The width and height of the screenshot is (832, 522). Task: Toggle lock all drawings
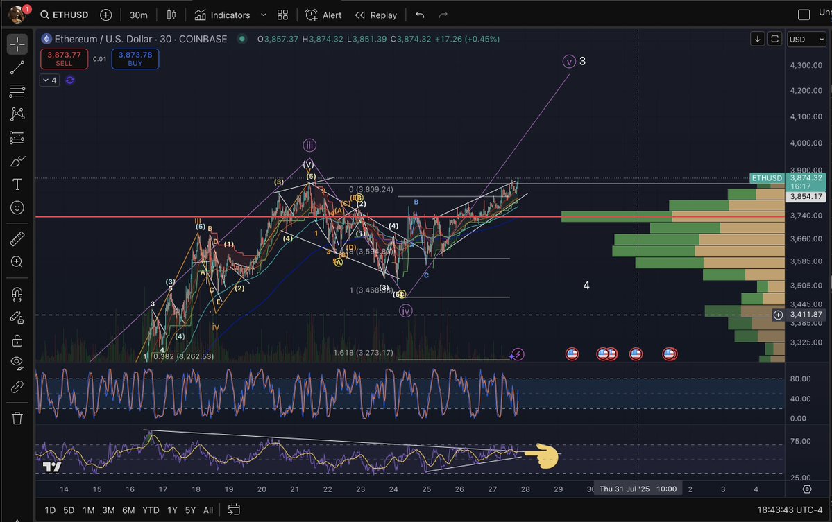pyautogui.click(x=17, y=340)
